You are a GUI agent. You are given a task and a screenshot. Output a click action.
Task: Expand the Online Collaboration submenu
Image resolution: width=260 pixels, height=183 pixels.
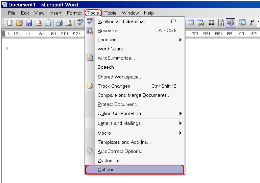(135, 113)
